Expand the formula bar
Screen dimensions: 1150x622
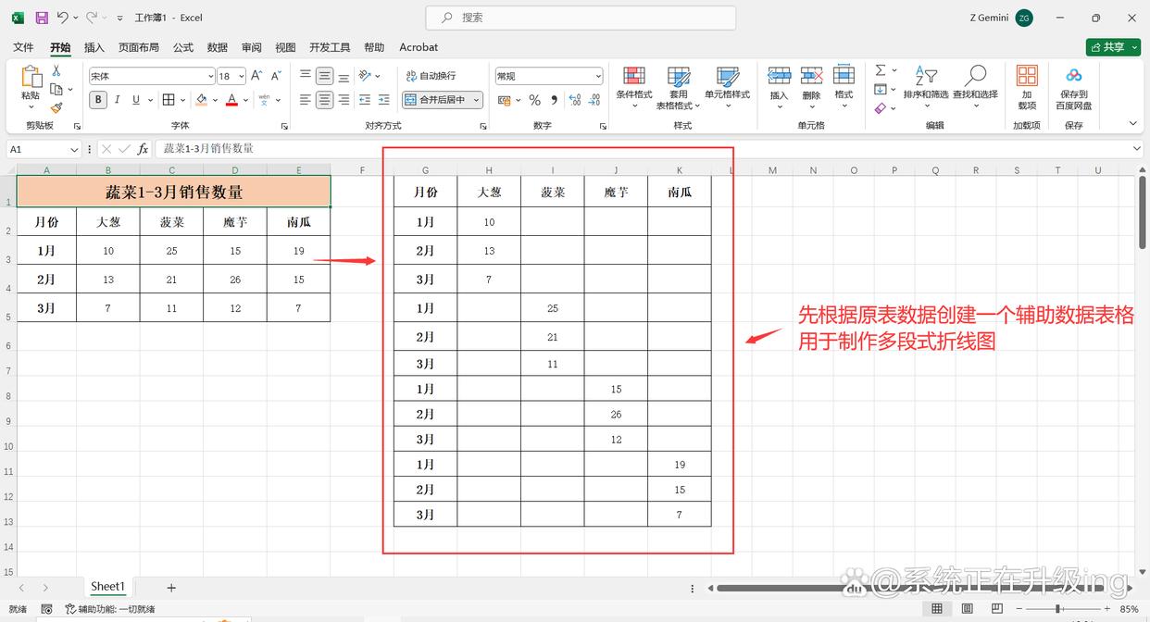click(x=1137, y=149)
